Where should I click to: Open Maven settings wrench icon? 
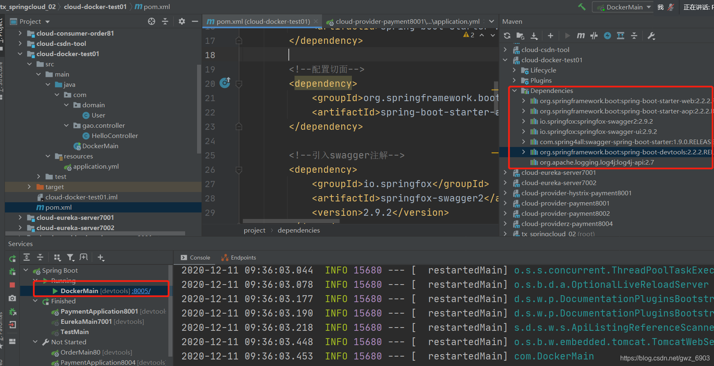click(651, 36)
